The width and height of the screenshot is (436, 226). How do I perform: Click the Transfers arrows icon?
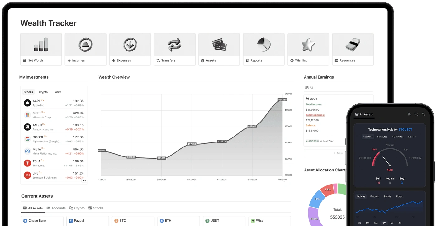pyautogui.click(x=174, y=45)
